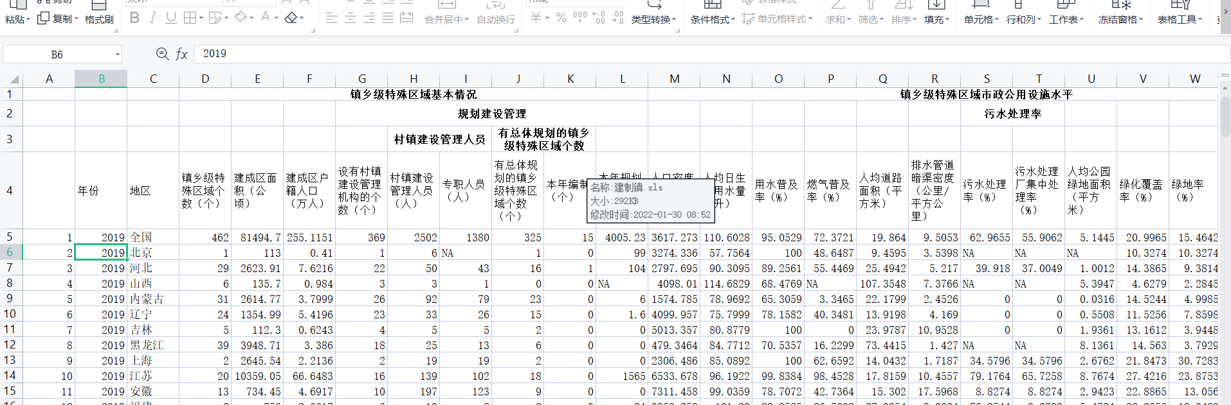This screenshot has width=1231, height=405.
Task: Open the 合并居中 merge and center menu
Action: [x=446, y=19]
